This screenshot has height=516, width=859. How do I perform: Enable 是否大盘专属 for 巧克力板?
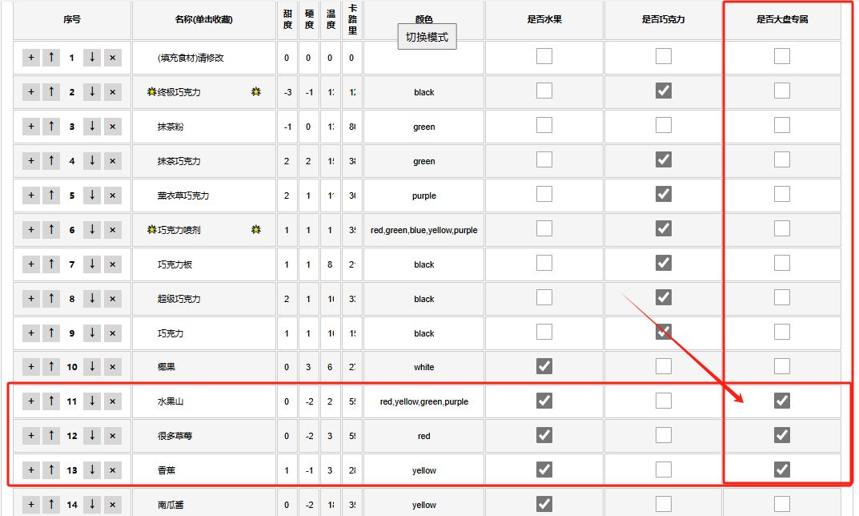coord(782,263)
